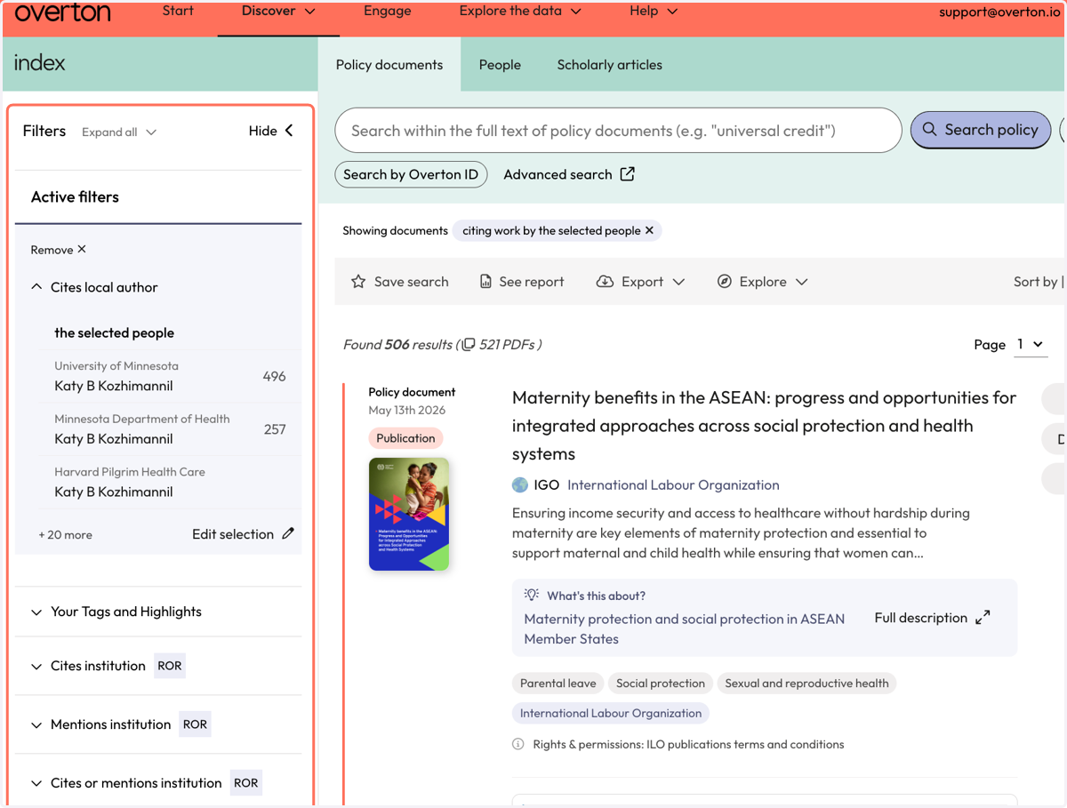Expand all filters dropdown
Image resolution: width=1067 pixels, height=808 pixels.
pos(119,132)
